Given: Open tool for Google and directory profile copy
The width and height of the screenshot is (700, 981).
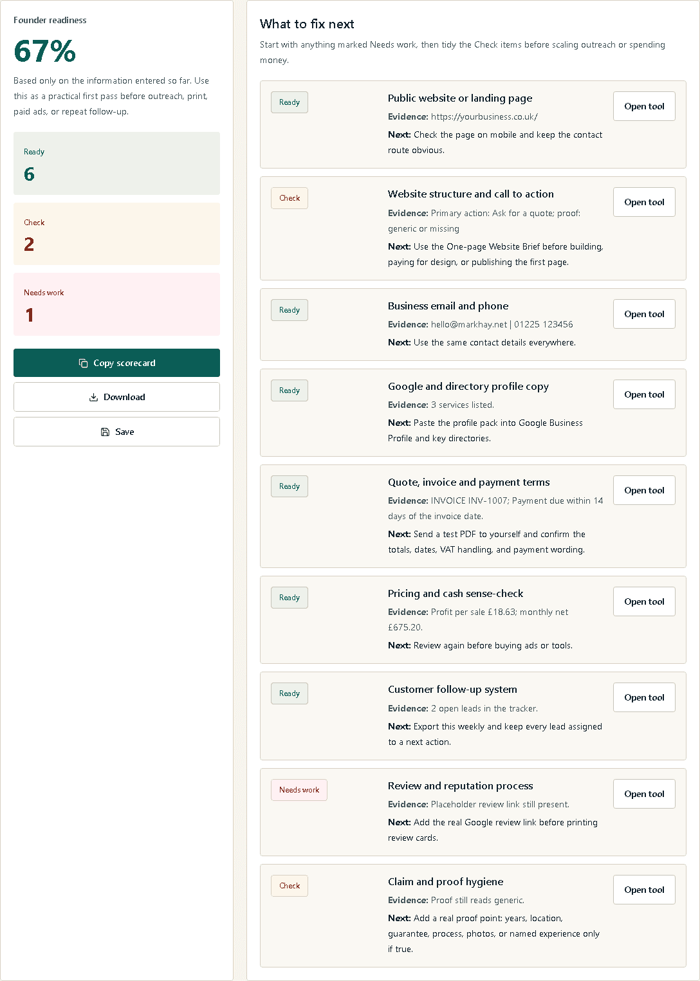Looking at the screenshot, I should pyautogui.click(x=644, y=394).
